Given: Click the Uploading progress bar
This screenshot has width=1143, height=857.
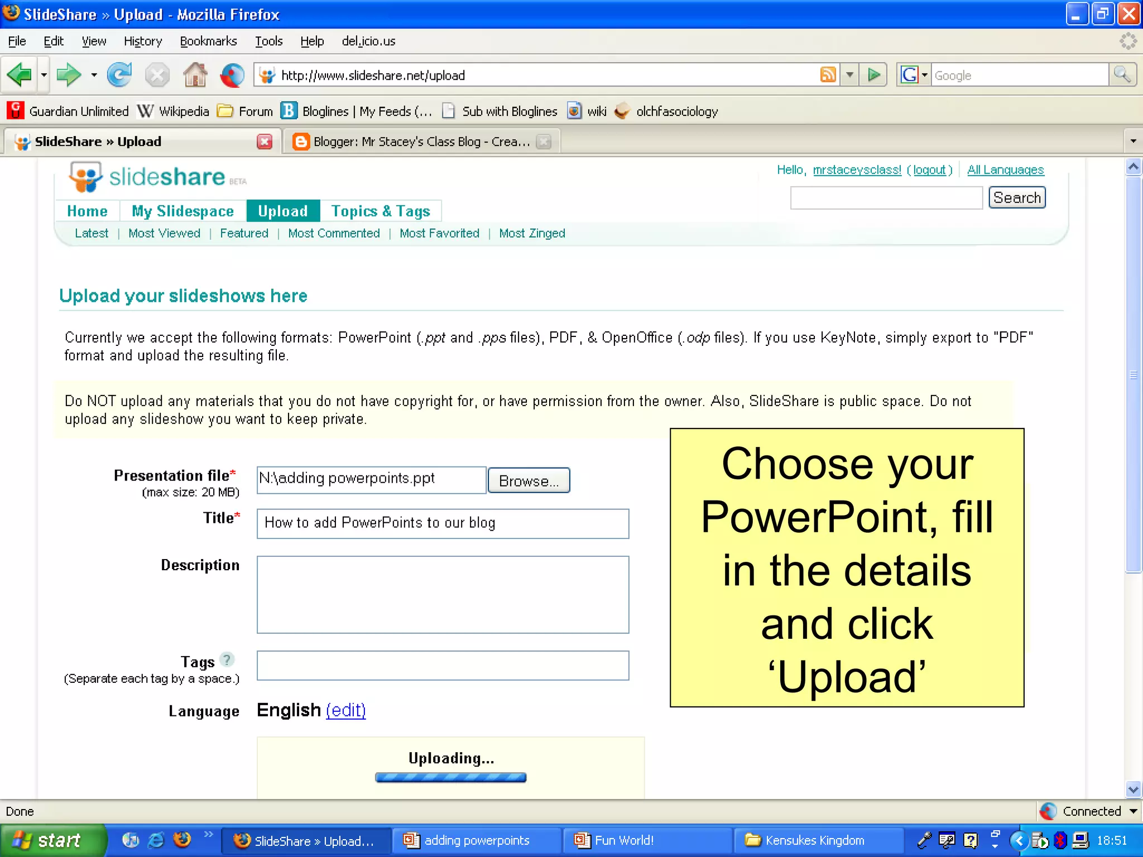Looking at the screenshot, I should pyautogui.click(x=450, y=777).
